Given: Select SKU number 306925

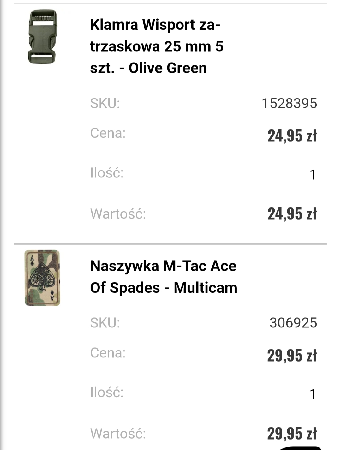Looking at the screenshot, I should 293,323.
